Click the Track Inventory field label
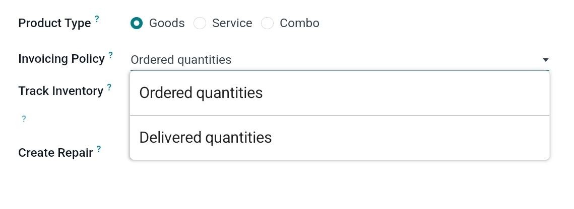This screenshot has width=574, height=209. [60, 91]
